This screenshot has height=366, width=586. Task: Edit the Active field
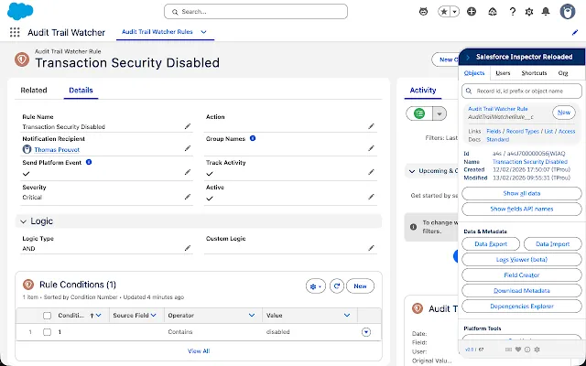[371, 197]
